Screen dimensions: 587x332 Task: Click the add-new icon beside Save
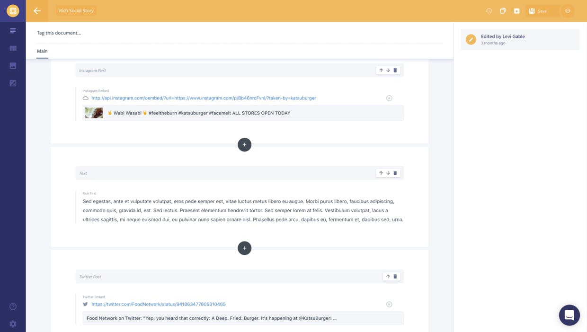tap(516, 11)
